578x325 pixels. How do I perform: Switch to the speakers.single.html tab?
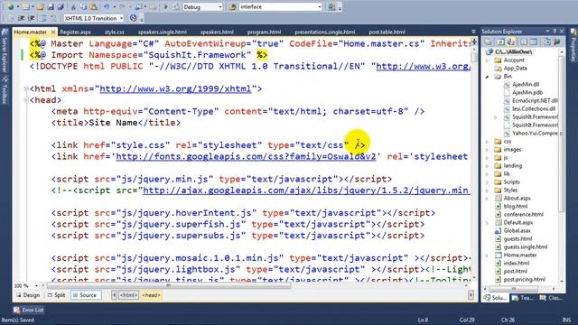(163, 32)
